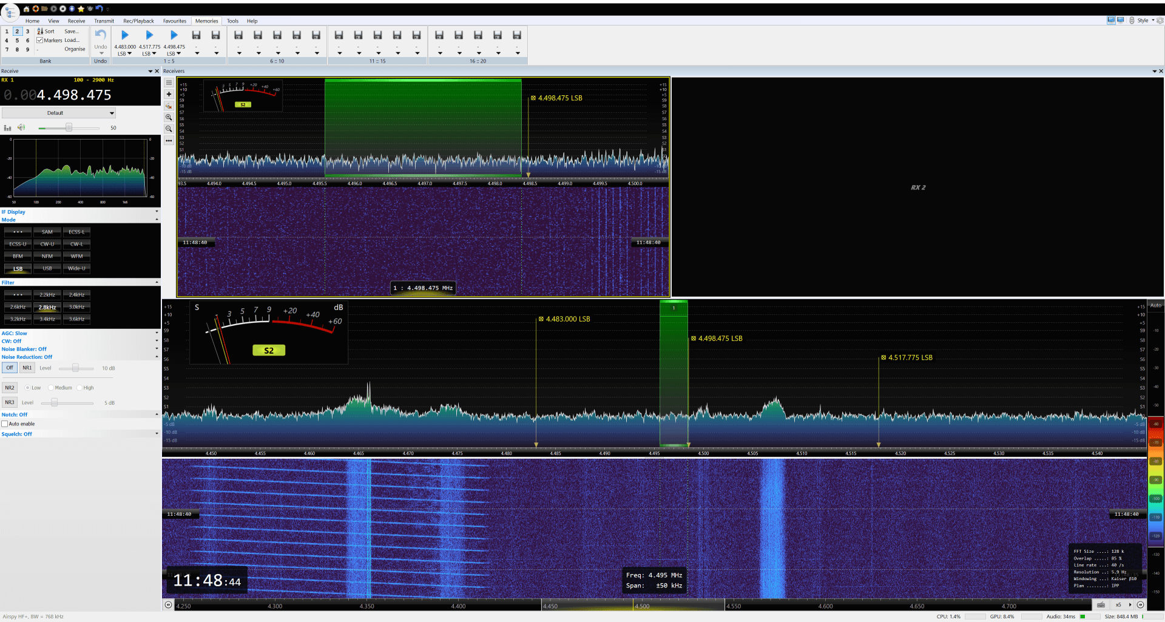Select the Medium radio button for NR2
This screenshot has height=622, width=1165.
pos(52,388)
